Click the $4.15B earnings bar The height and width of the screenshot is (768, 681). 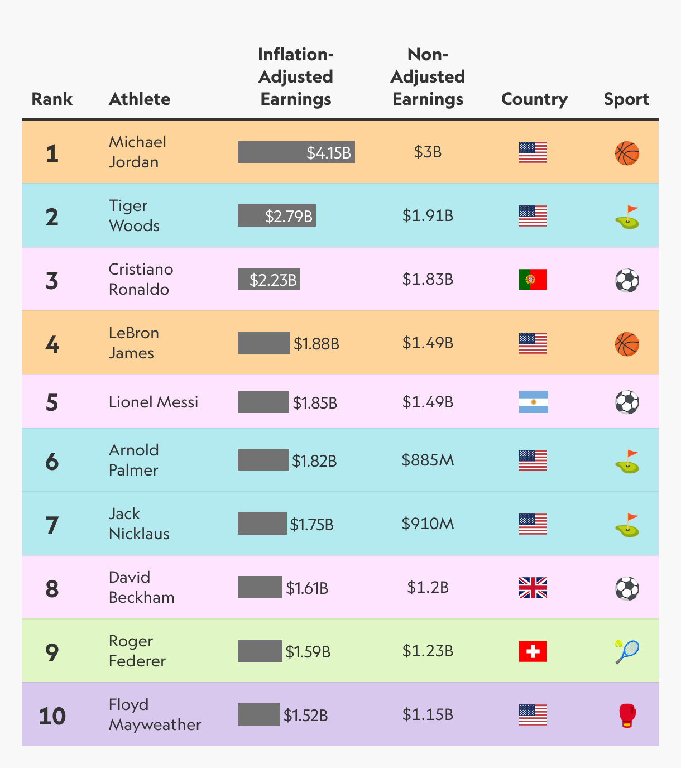(296, 152)
